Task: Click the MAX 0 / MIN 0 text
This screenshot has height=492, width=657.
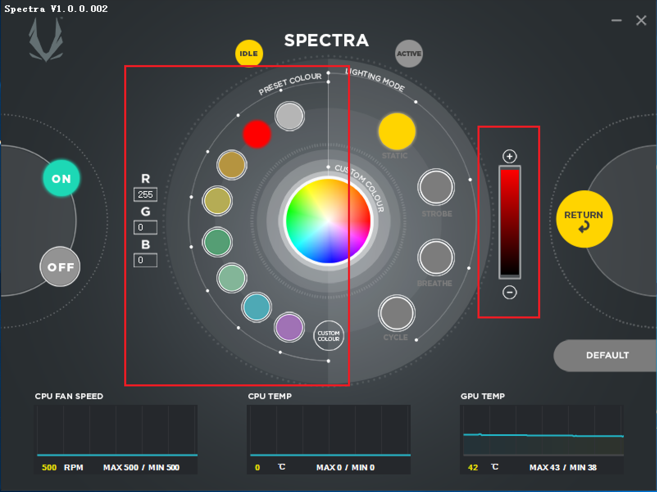Action: click(346, 467)
